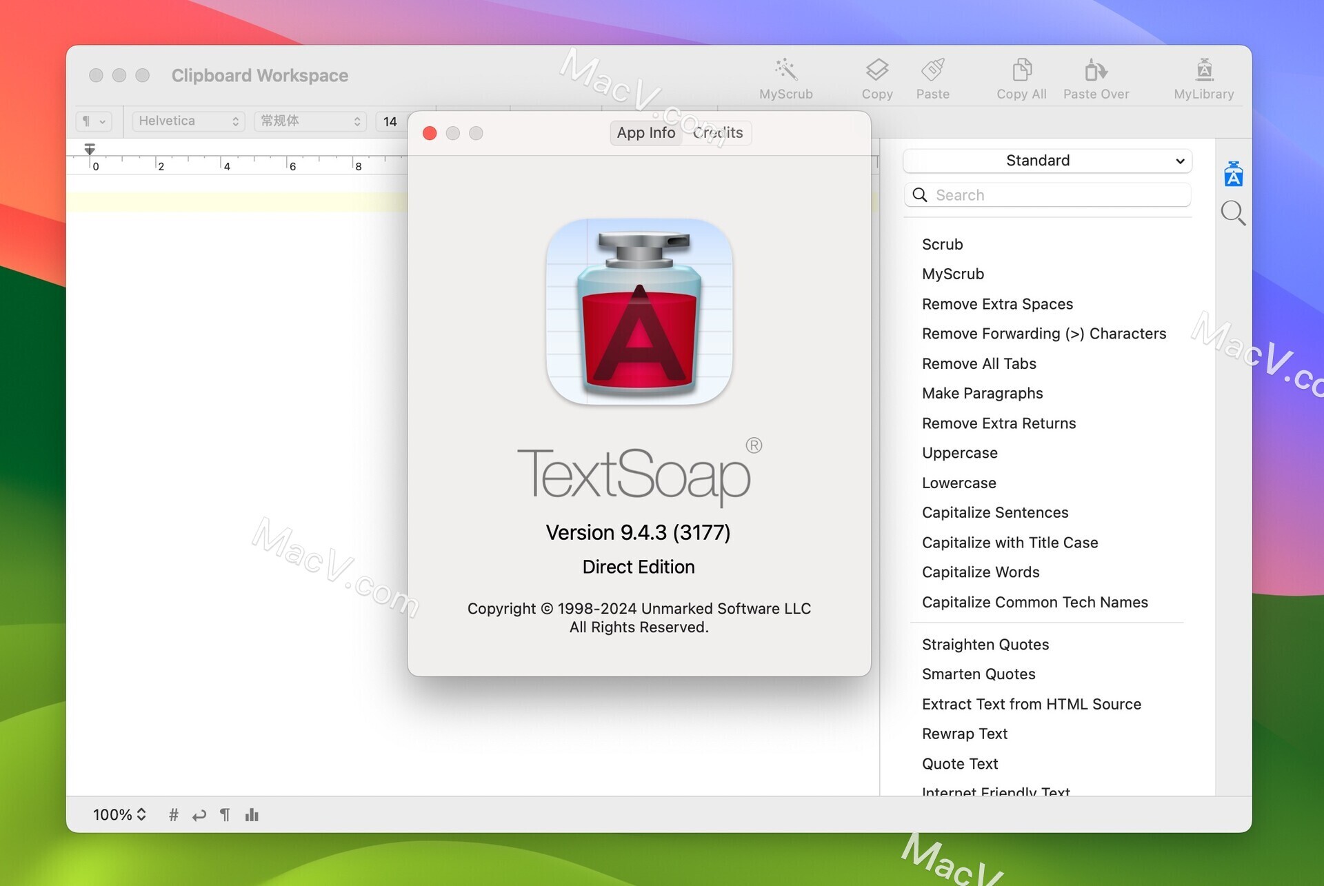Viewport: 1324px width, 886px height.
Task: Select Extract Text from HTML Source
Action: (1032, 704)
